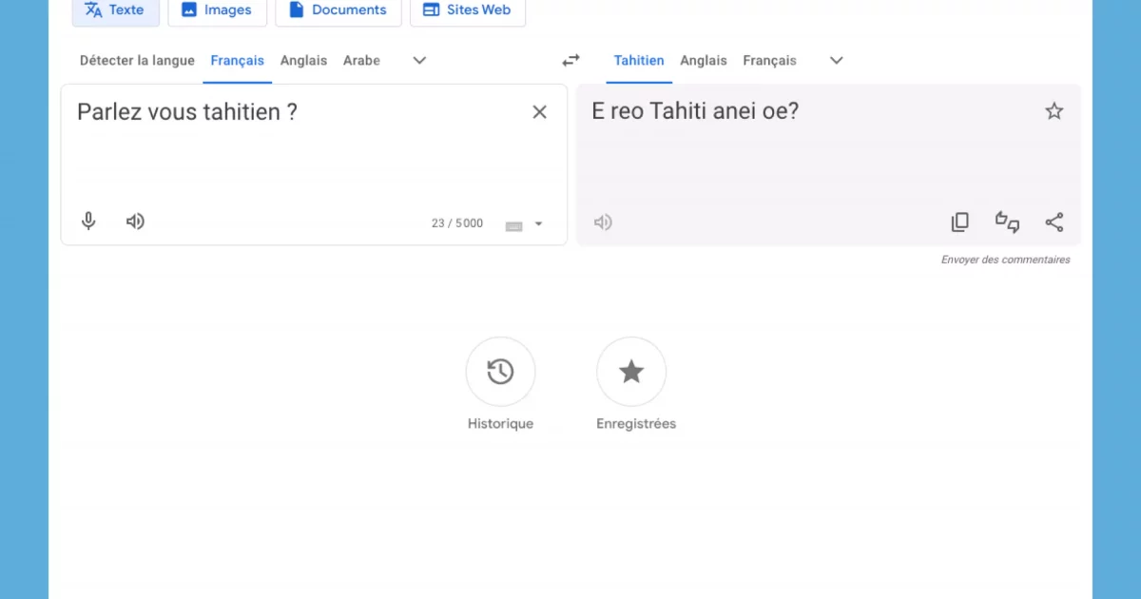Share the Tahitian translation

(x=1054, y=221)
